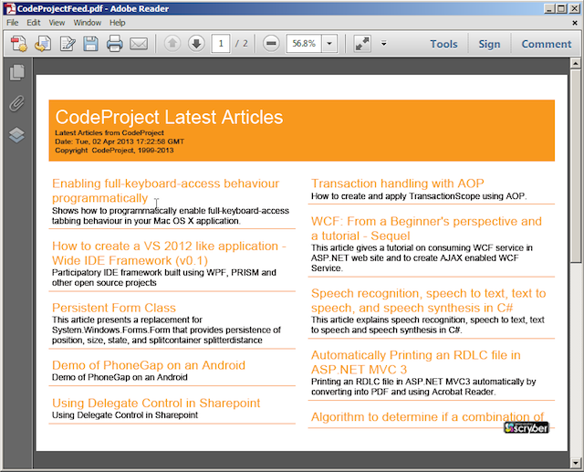Click the edit/sign document pencil icon
The height and width of the screenshot is (472, 584).
pos(68,44)
